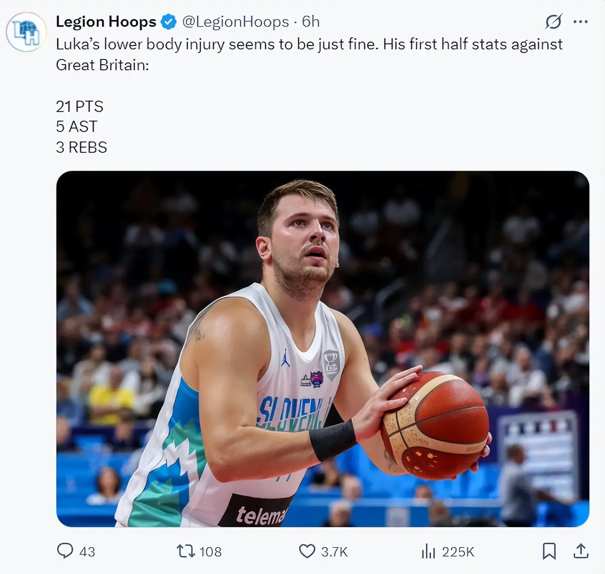Open the Legion Hoops profile avatar
Viewport: 605px width, 574px height.
[x=26, y=32]
